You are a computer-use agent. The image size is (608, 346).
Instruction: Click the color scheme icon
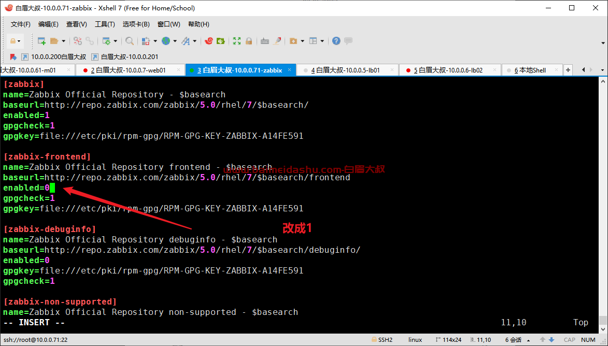(x=146, y=41)
